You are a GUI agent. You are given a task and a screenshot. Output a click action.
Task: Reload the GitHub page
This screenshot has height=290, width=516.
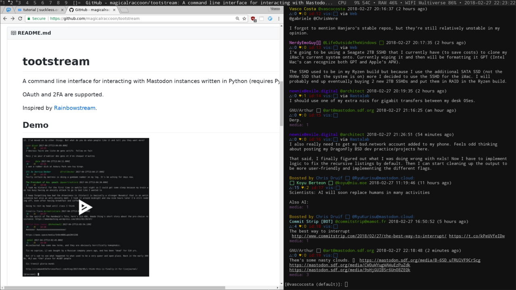coord(20,19)
